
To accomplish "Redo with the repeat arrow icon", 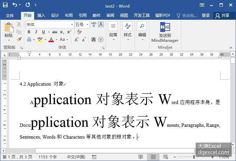I will tap(28, 5).
